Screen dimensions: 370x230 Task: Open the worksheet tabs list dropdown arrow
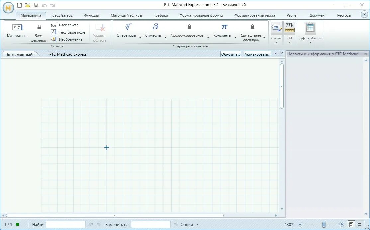276,53
